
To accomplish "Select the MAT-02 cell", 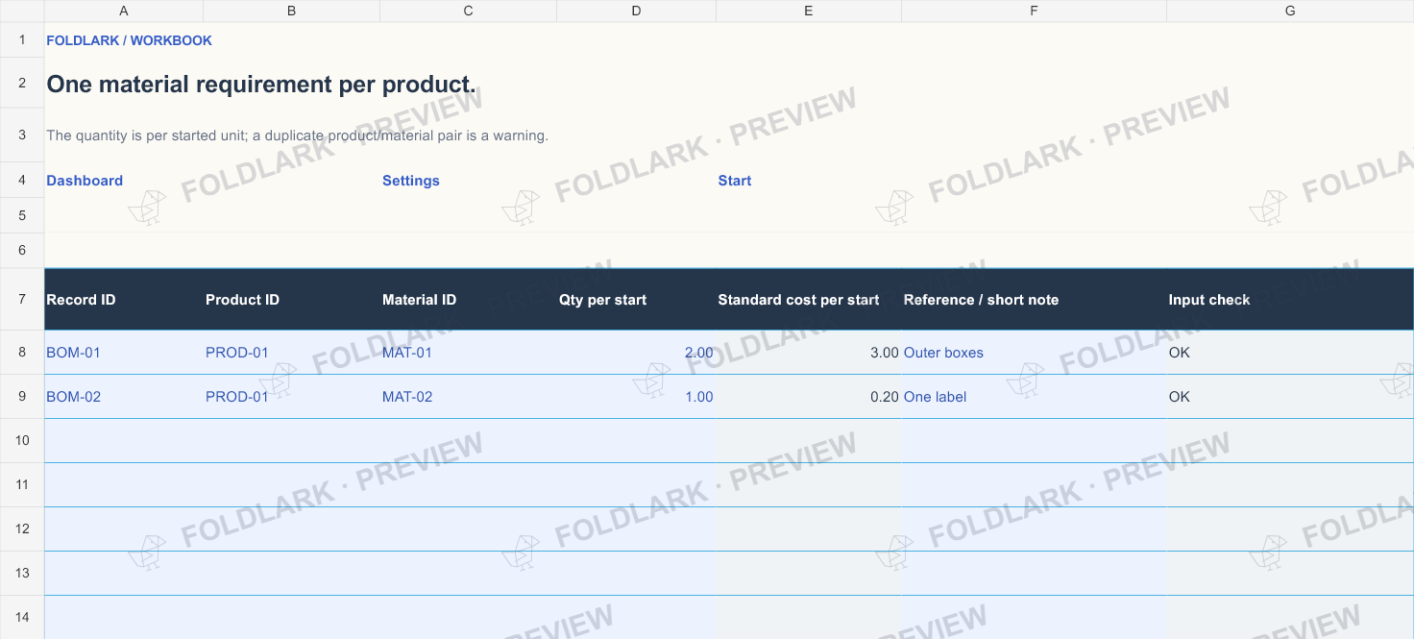I will [x=469, y=397].
